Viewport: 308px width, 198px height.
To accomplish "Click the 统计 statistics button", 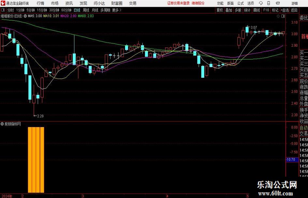I will click(x=247, y=10).
